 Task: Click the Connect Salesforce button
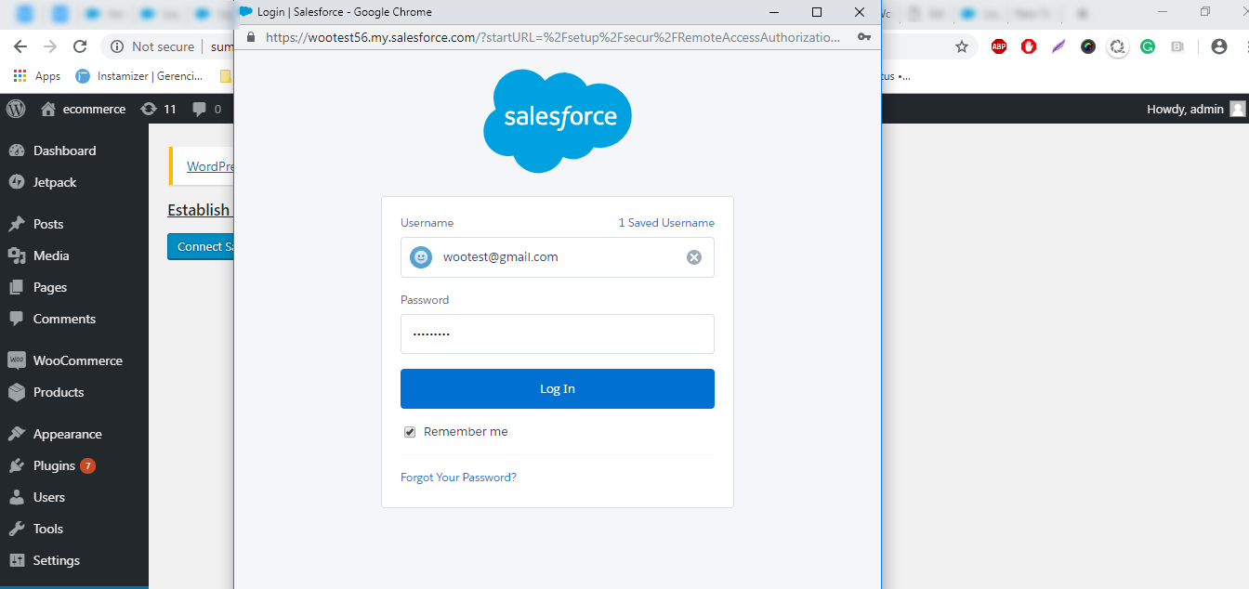201,246
